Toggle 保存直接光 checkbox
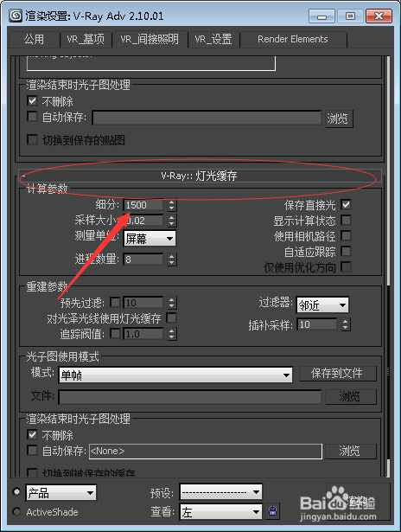The width and height of the screenshot is (401, 532). tap(346, 205)
